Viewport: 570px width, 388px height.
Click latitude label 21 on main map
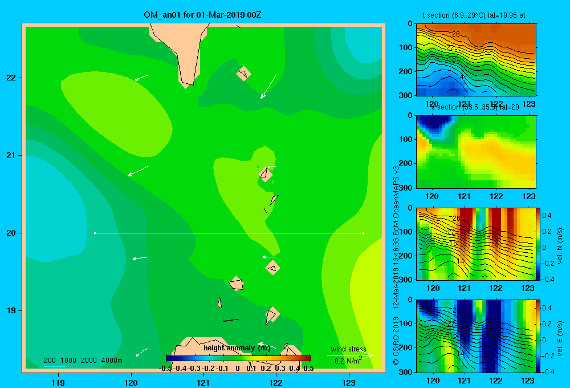point(11,155)
